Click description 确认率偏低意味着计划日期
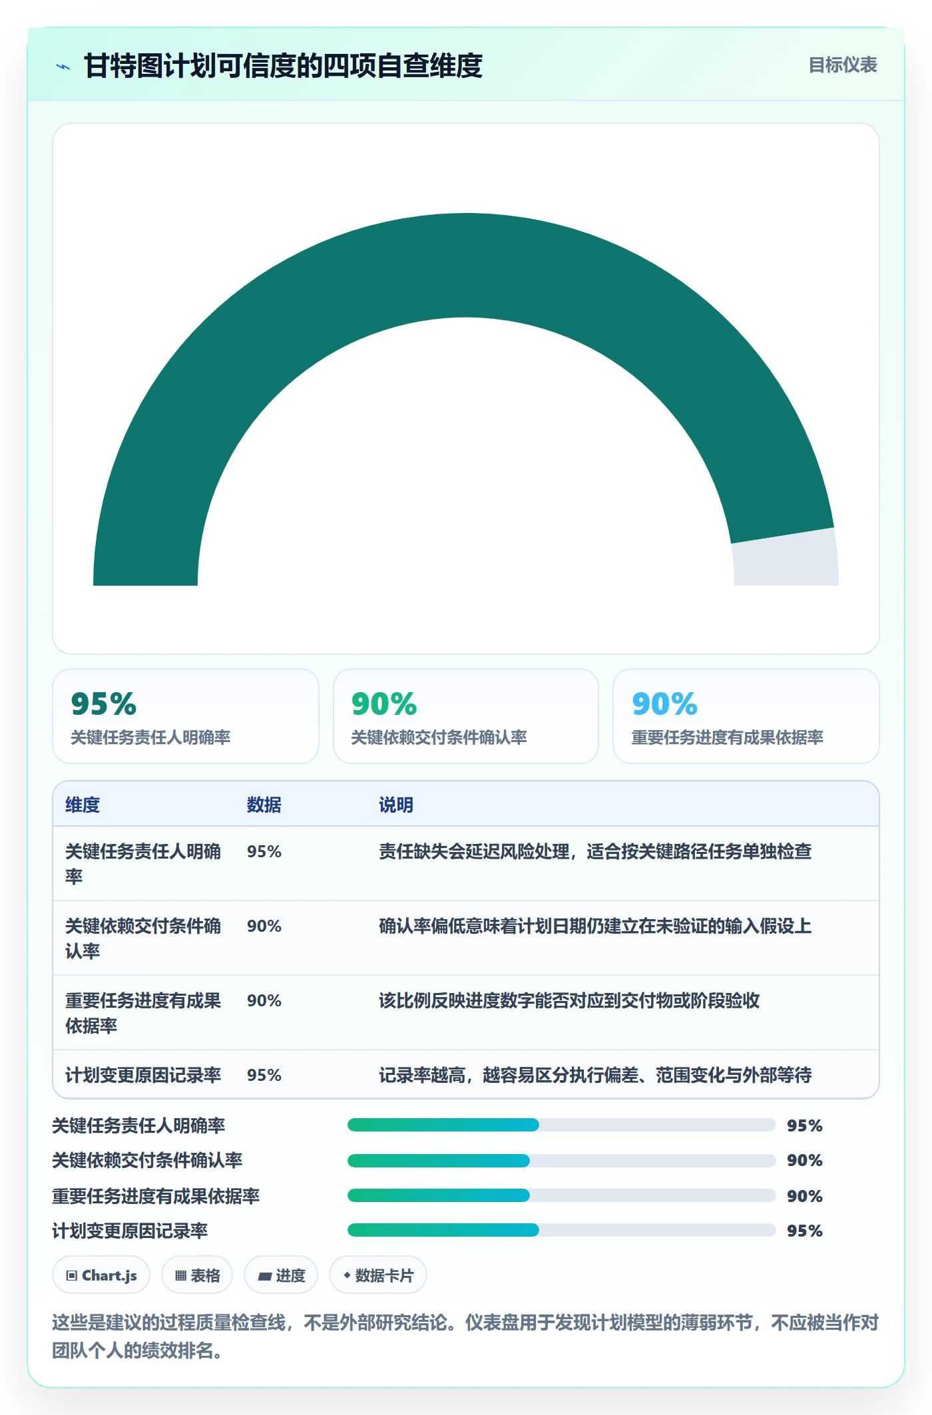This screenshot has width=932, height=1415. tap(595, 926)
